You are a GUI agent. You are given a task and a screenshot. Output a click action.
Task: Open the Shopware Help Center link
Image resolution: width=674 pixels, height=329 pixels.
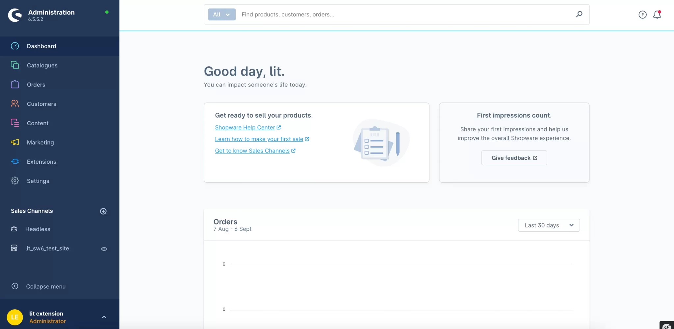pos(245,128)
